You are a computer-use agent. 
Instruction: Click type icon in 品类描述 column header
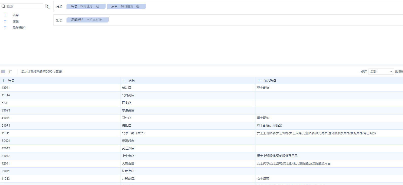[259, 80]
